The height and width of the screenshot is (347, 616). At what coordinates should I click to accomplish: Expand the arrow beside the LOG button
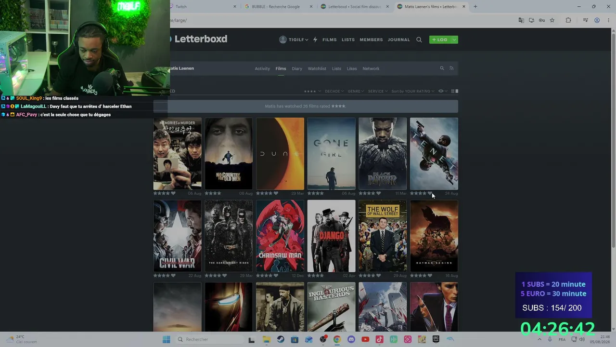pyautogui.click(x=454, y=40)
